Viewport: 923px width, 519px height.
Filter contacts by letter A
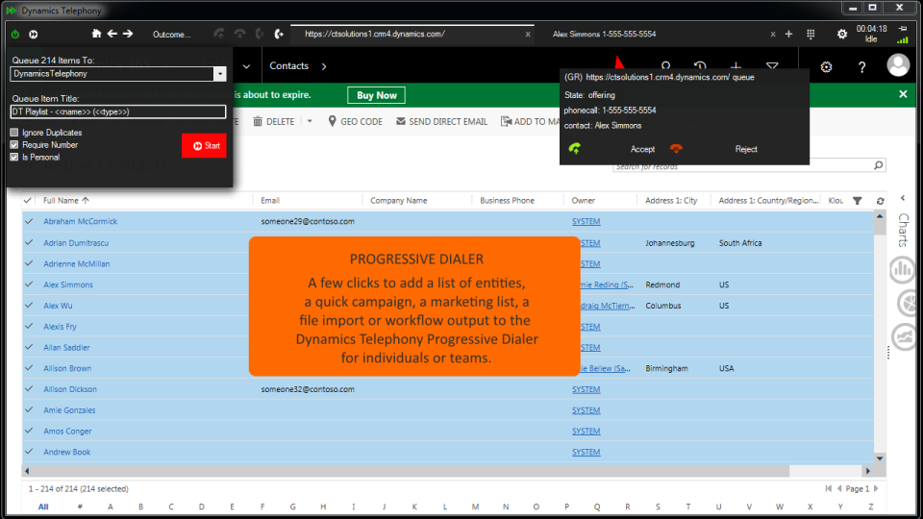coord(110,507)
